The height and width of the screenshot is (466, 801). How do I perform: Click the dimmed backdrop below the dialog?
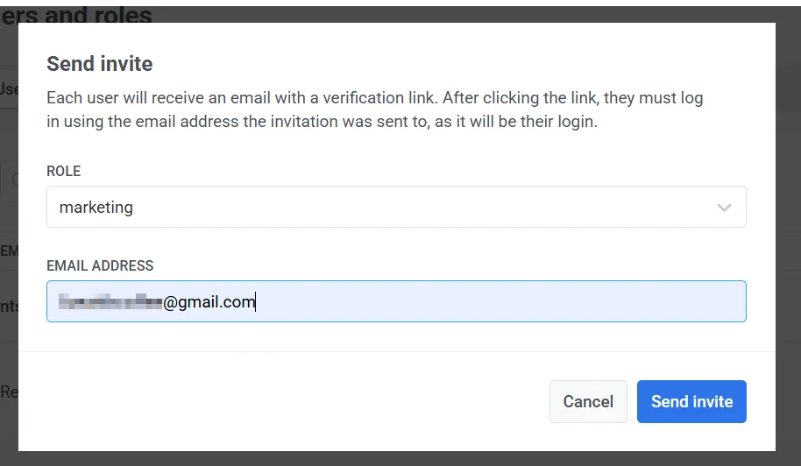(394, 458)
